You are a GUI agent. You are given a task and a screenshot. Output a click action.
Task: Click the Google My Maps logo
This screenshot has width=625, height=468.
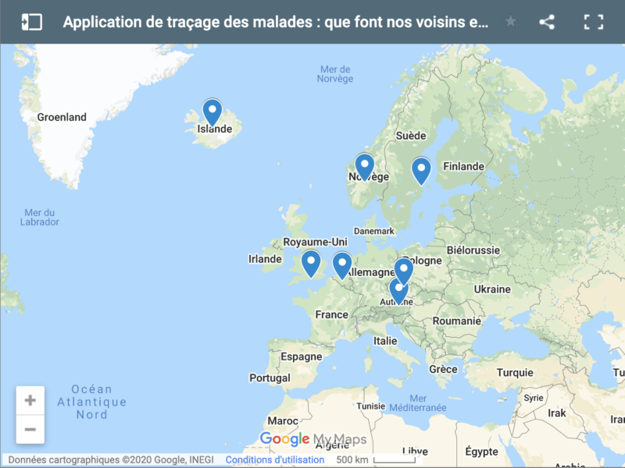(x=312, y=439)
